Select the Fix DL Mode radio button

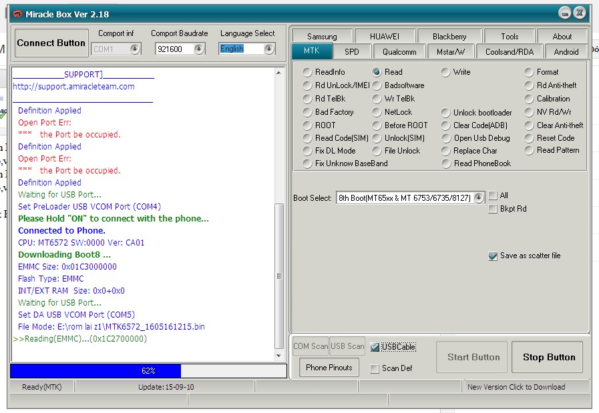point(307,151)
